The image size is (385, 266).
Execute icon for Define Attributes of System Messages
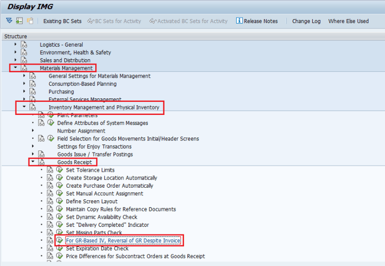51,122
